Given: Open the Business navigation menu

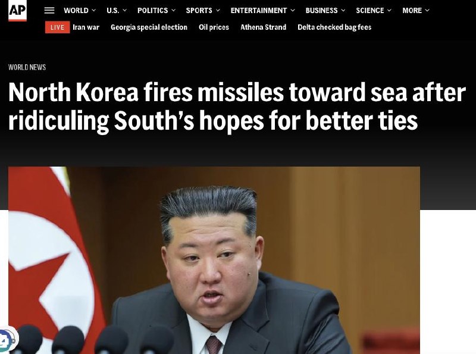Looking at the screenshot, I should 325,10.
